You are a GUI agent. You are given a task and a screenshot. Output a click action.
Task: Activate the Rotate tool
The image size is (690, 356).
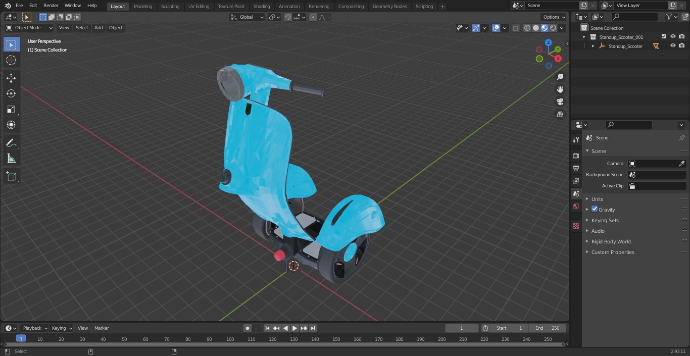[x=11, y=93]
